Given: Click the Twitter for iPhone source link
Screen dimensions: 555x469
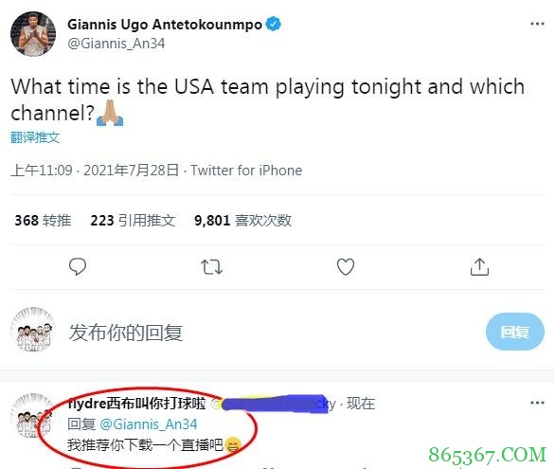Looking at the screenshot, I should [246, 171].
